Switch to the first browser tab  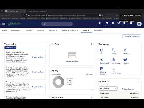(x=15, y=11)
